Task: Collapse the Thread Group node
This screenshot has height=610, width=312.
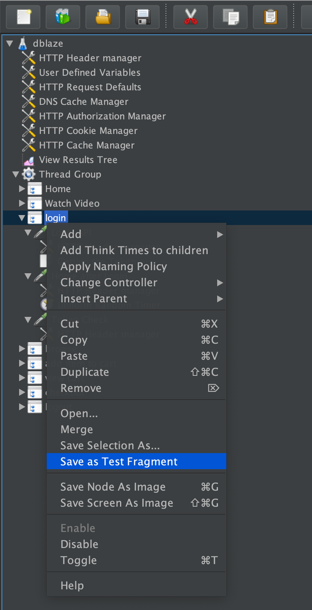Action: pos(16,175)
